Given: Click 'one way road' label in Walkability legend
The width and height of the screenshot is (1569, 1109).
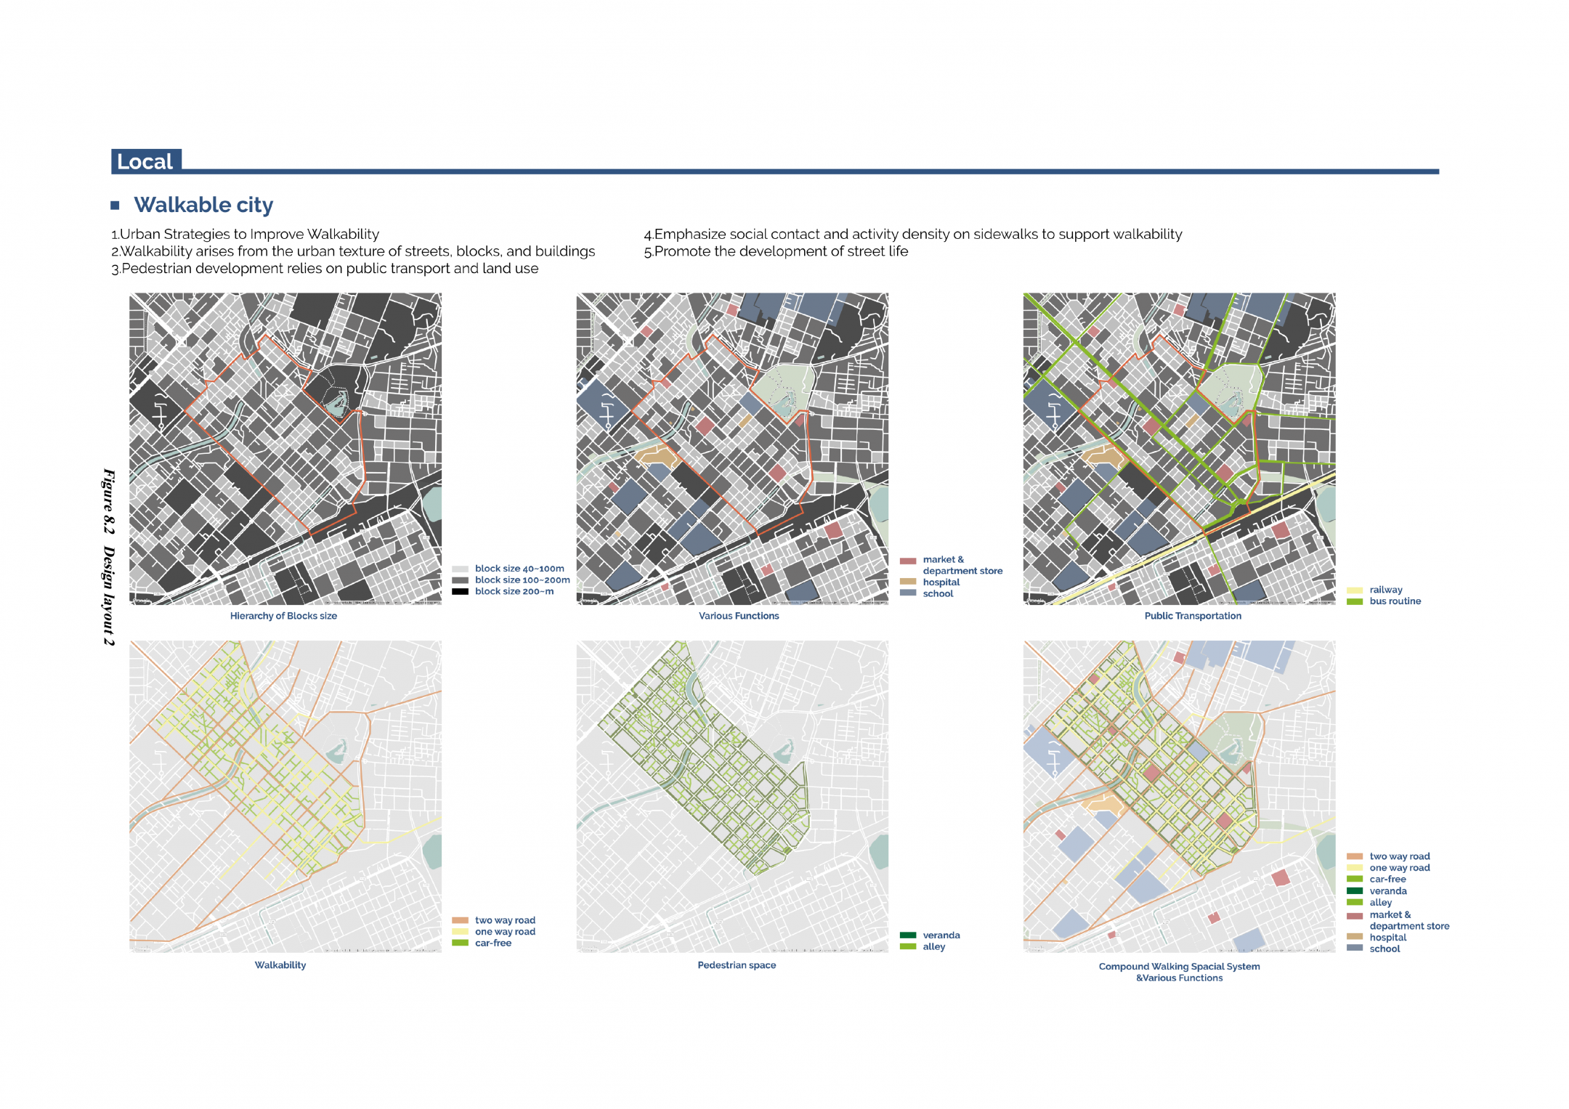Looking at the screenshot, I should [x=505, y=932].
